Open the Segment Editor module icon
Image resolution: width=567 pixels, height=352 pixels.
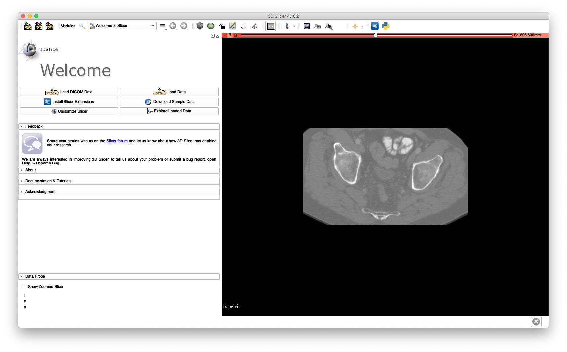[233, 26]
